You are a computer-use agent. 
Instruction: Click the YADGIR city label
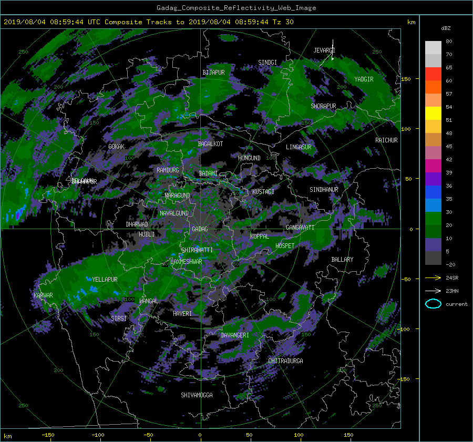pyautogui.click(x=364, y=79)
